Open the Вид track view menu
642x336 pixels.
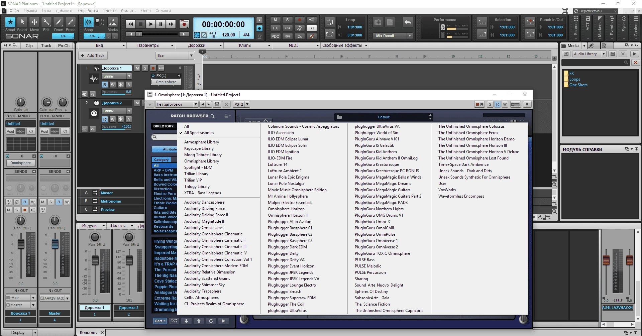coord(102,45)
